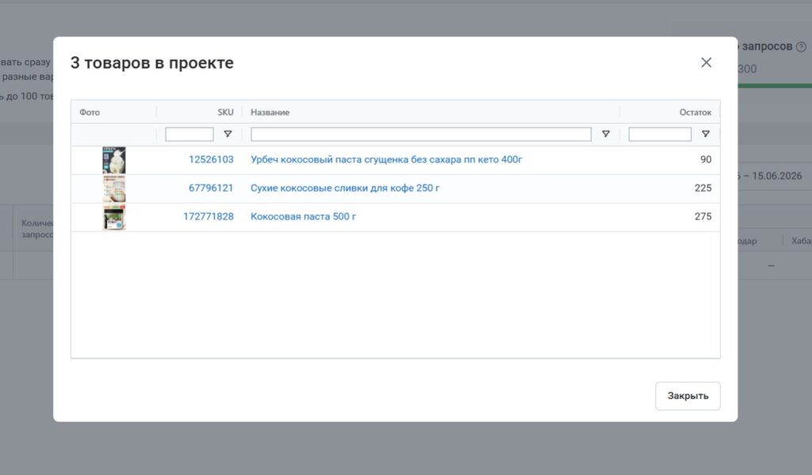This screenshot has height=475, width=812.
Task: Open the Остаток column filter icon
Action: pos(705,134)
